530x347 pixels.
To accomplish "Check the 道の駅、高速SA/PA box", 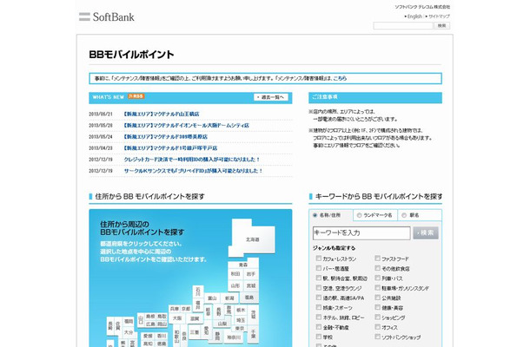I will (x=318, y=298).
